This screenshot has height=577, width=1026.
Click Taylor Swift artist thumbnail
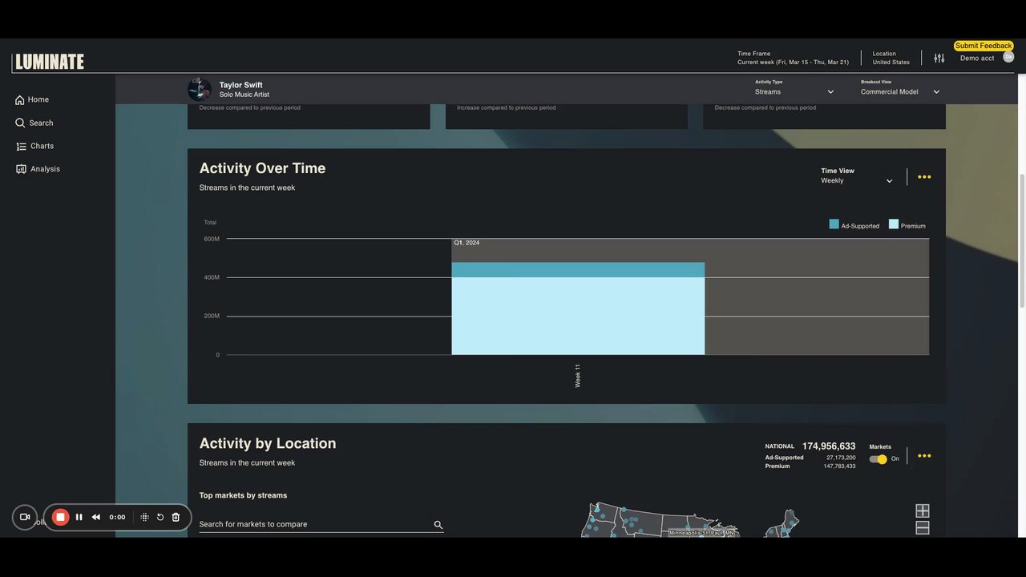pos(200,89)
